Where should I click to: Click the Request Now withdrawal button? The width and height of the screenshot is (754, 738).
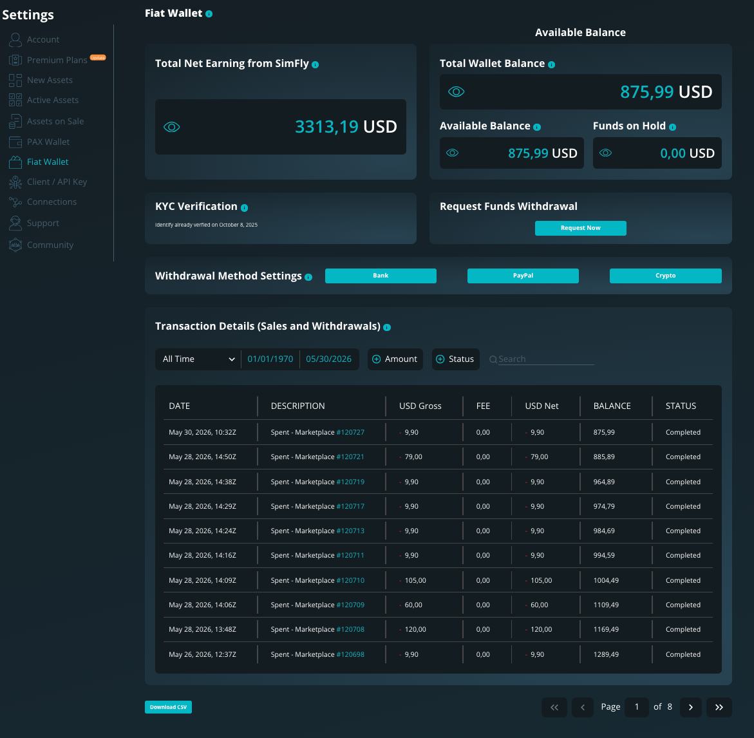tap(580, 228)
